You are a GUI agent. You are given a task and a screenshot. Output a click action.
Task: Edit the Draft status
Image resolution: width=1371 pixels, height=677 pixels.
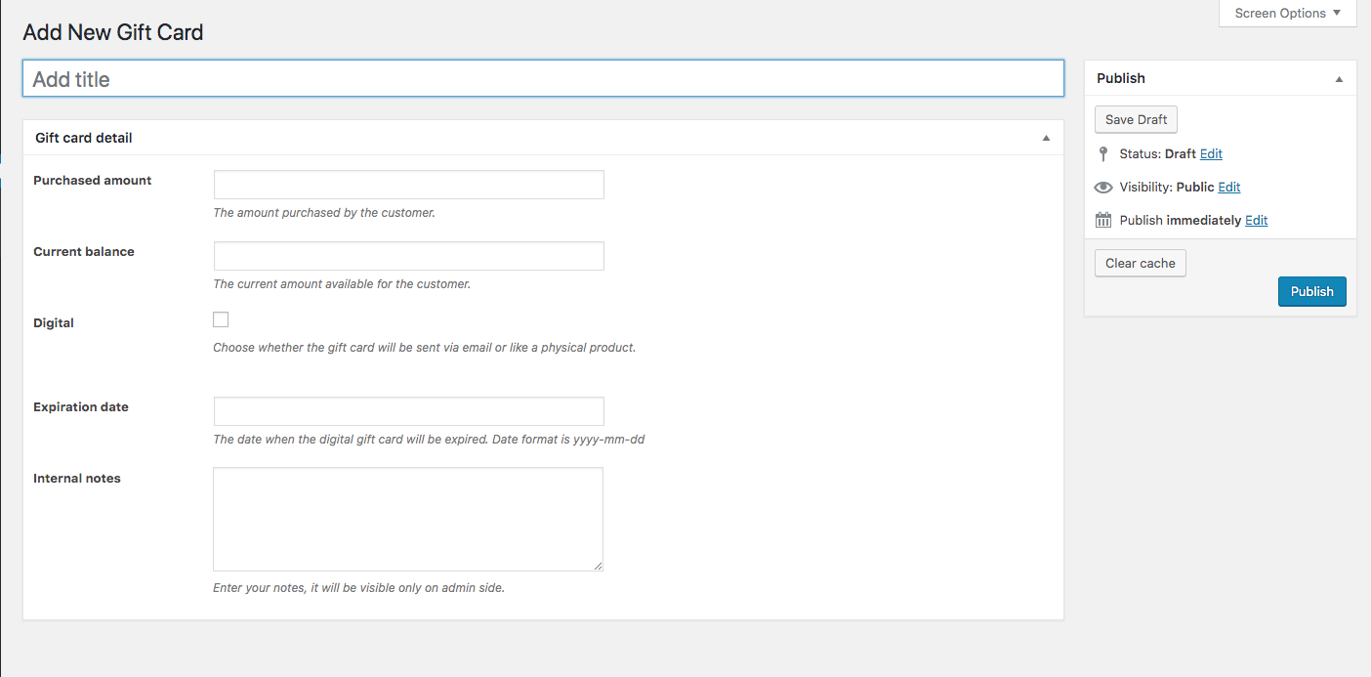[1211, 154]
